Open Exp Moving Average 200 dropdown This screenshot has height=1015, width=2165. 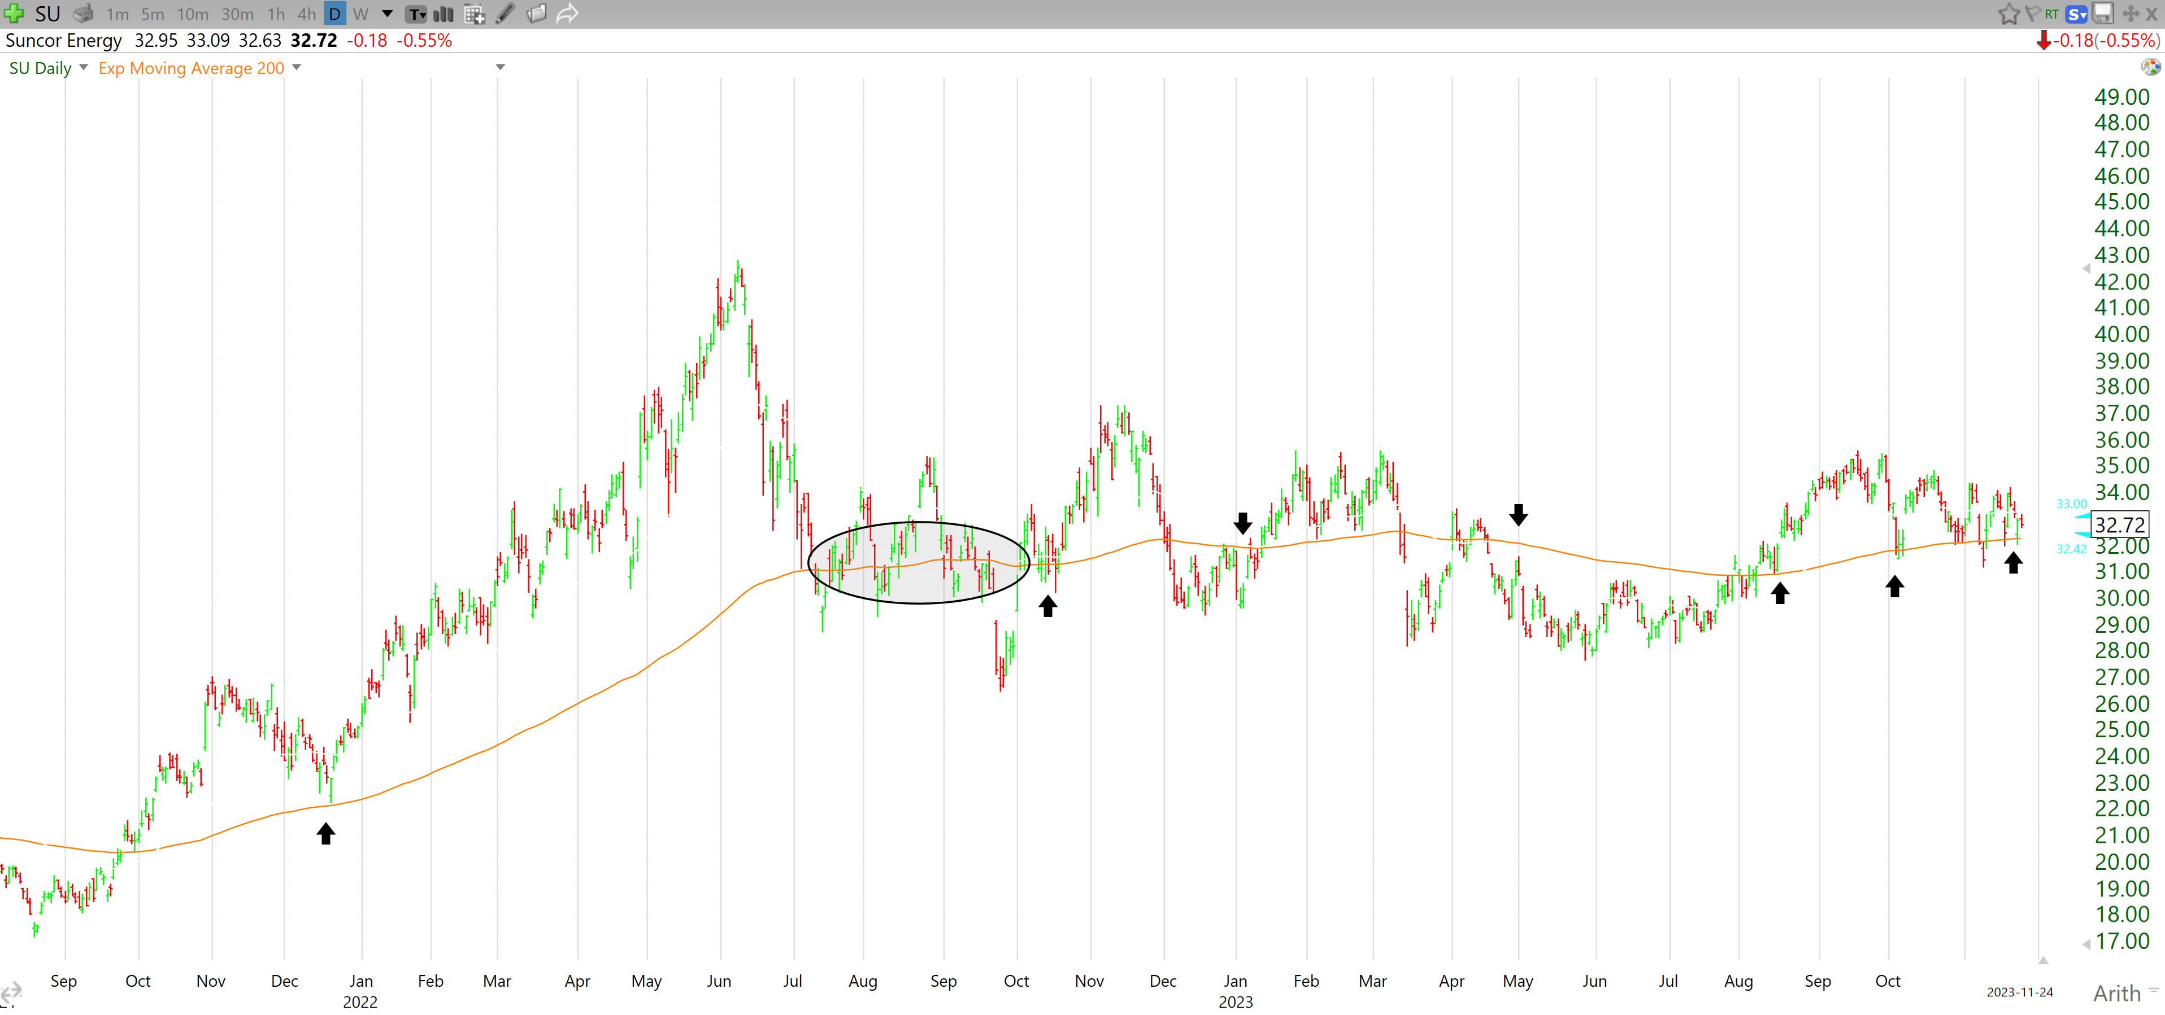(297, 67)
